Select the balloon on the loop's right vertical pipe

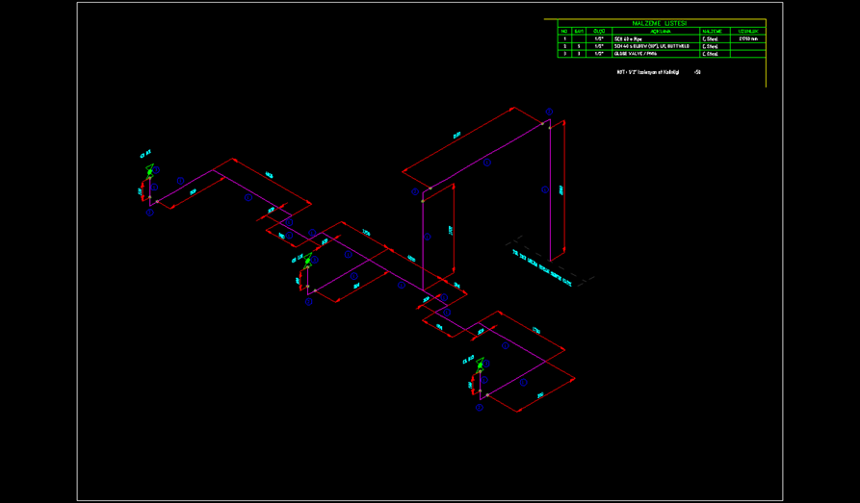click(x=544, y=189)
